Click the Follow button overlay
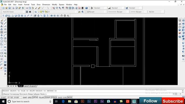This screenshot has width=185, height=104. pos(150,101)
